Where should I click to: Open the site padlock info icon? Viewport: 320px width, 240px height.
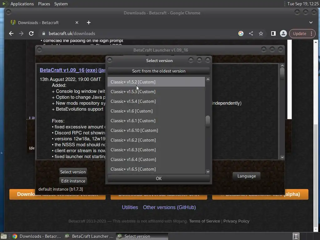point(44,33)
